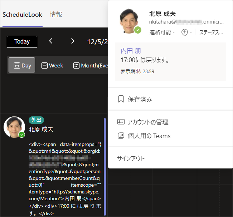
Task: Click the ステータス message button
Action: coord(211,32)
